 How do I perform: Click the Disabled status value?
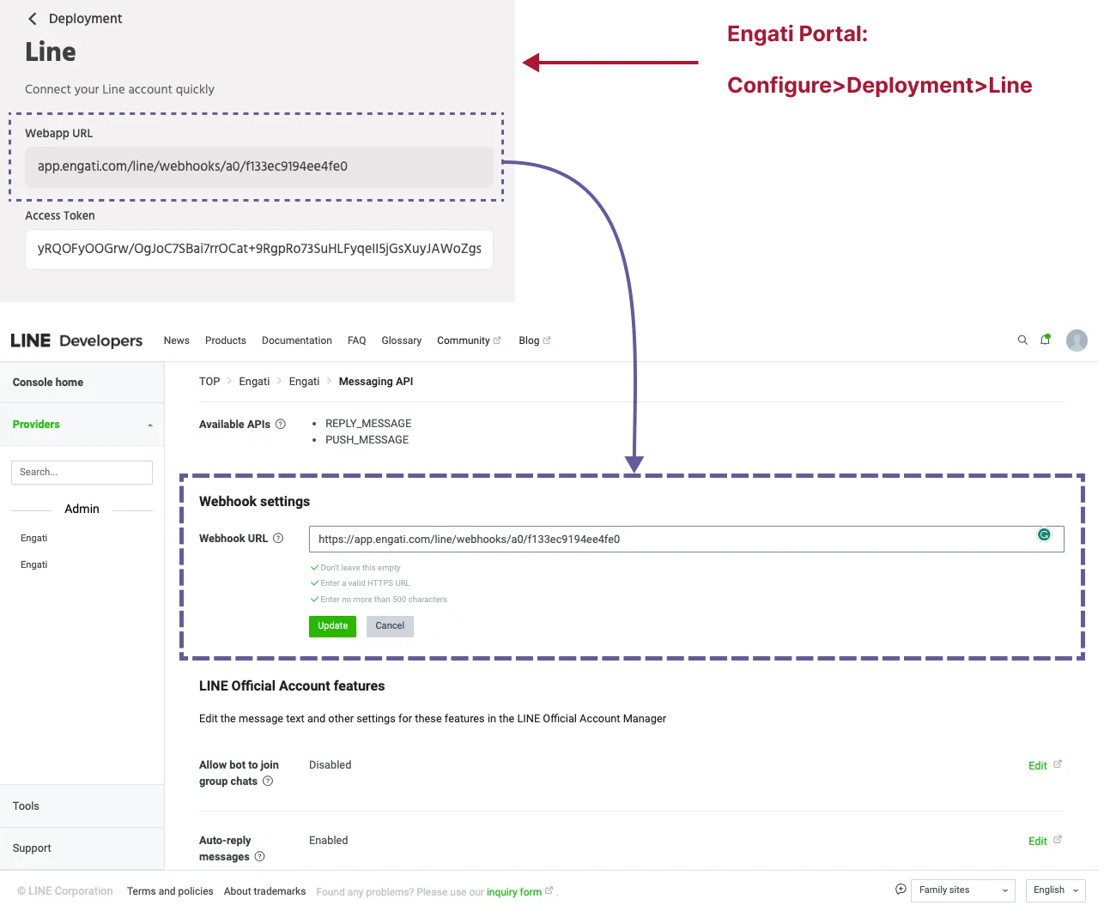pyautogui.click(x=331, y=765)
